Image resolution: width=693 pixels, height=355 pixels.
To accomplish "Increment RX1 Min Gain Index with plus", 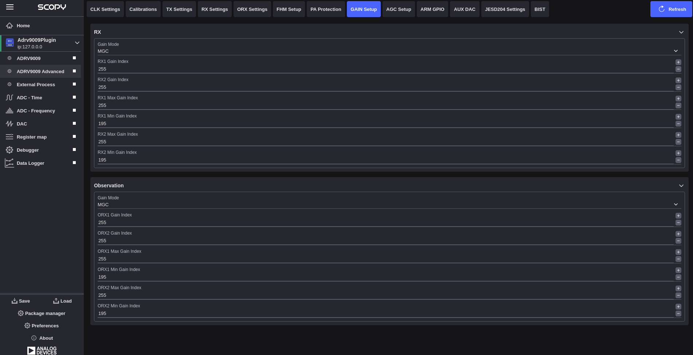I will [678, 117].
